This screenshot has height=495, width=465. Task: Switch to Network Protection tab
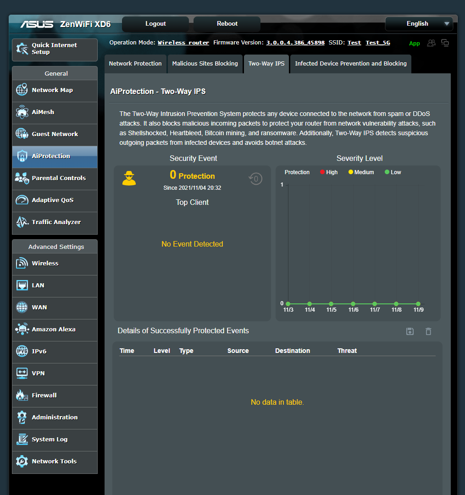[135, 64]
